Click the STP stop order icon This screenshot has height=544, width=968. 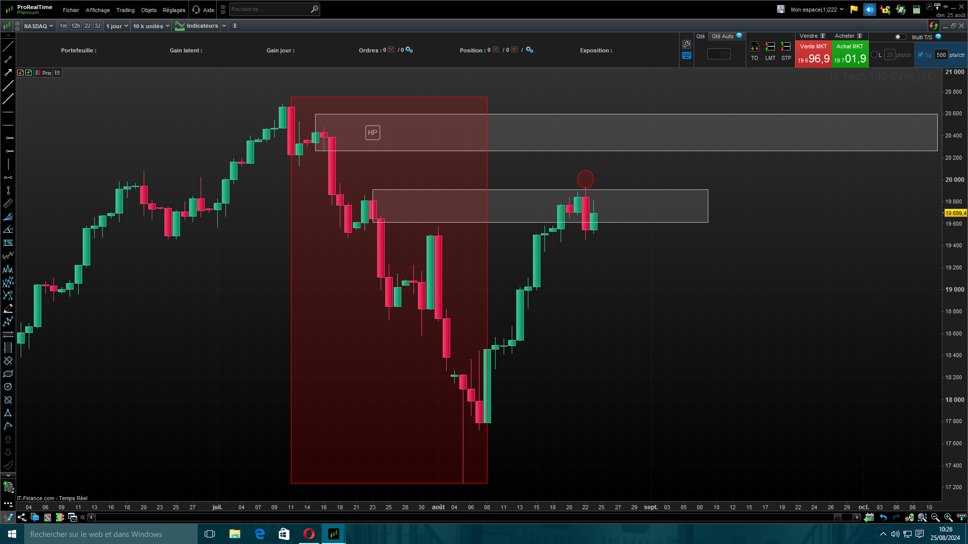click(x=785, y=47)
